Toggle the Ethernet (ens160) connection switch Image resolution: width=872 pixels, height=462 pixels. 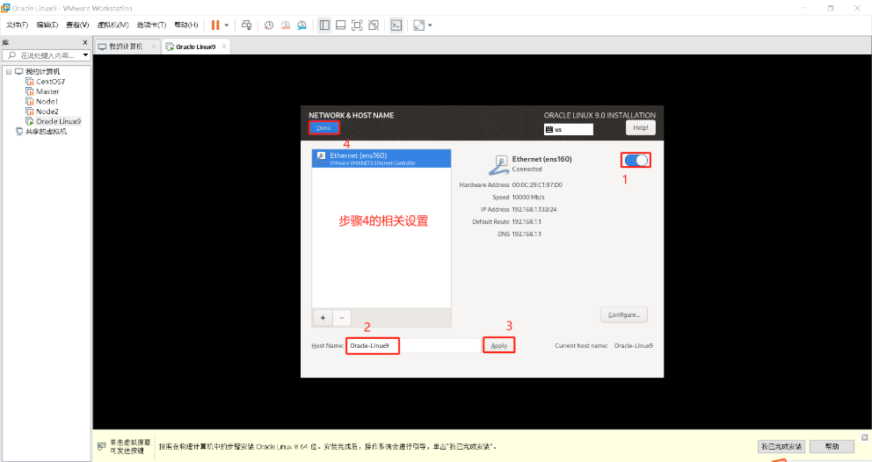tap(636, 160)
